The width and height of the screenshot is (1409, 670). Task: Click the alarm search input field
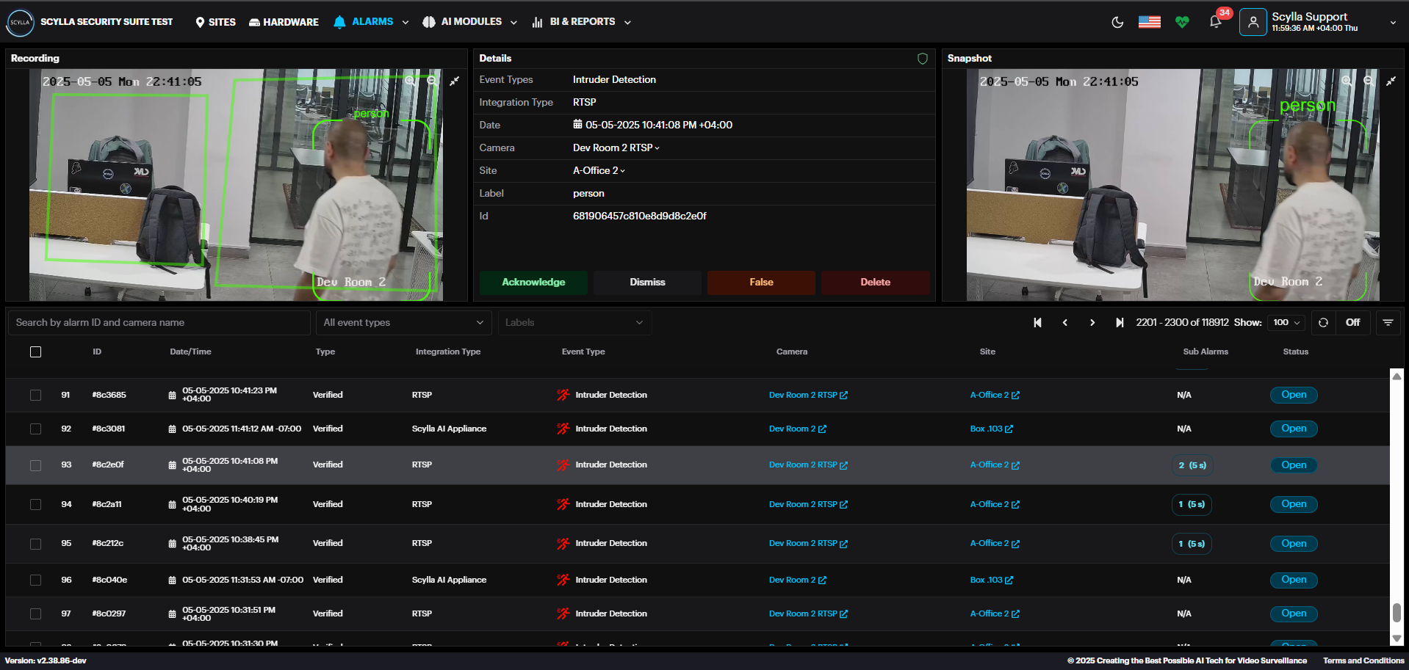pyautogui.click(x=159, y=323)
